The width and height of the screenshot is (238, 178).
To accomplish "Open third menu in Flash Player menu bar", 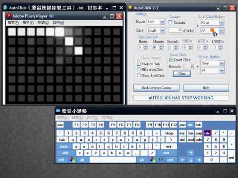I will click(x=43, y=23).
